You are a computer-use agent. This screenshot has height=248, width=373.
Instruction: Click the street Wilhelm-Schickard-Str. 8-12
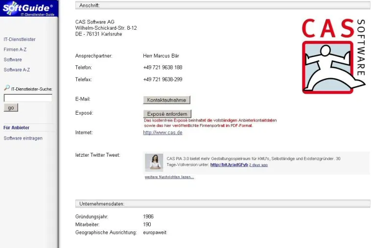(106, 28)
